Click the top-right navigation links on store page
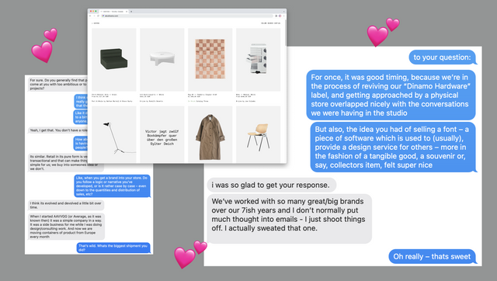 click(x=271, y=23)
